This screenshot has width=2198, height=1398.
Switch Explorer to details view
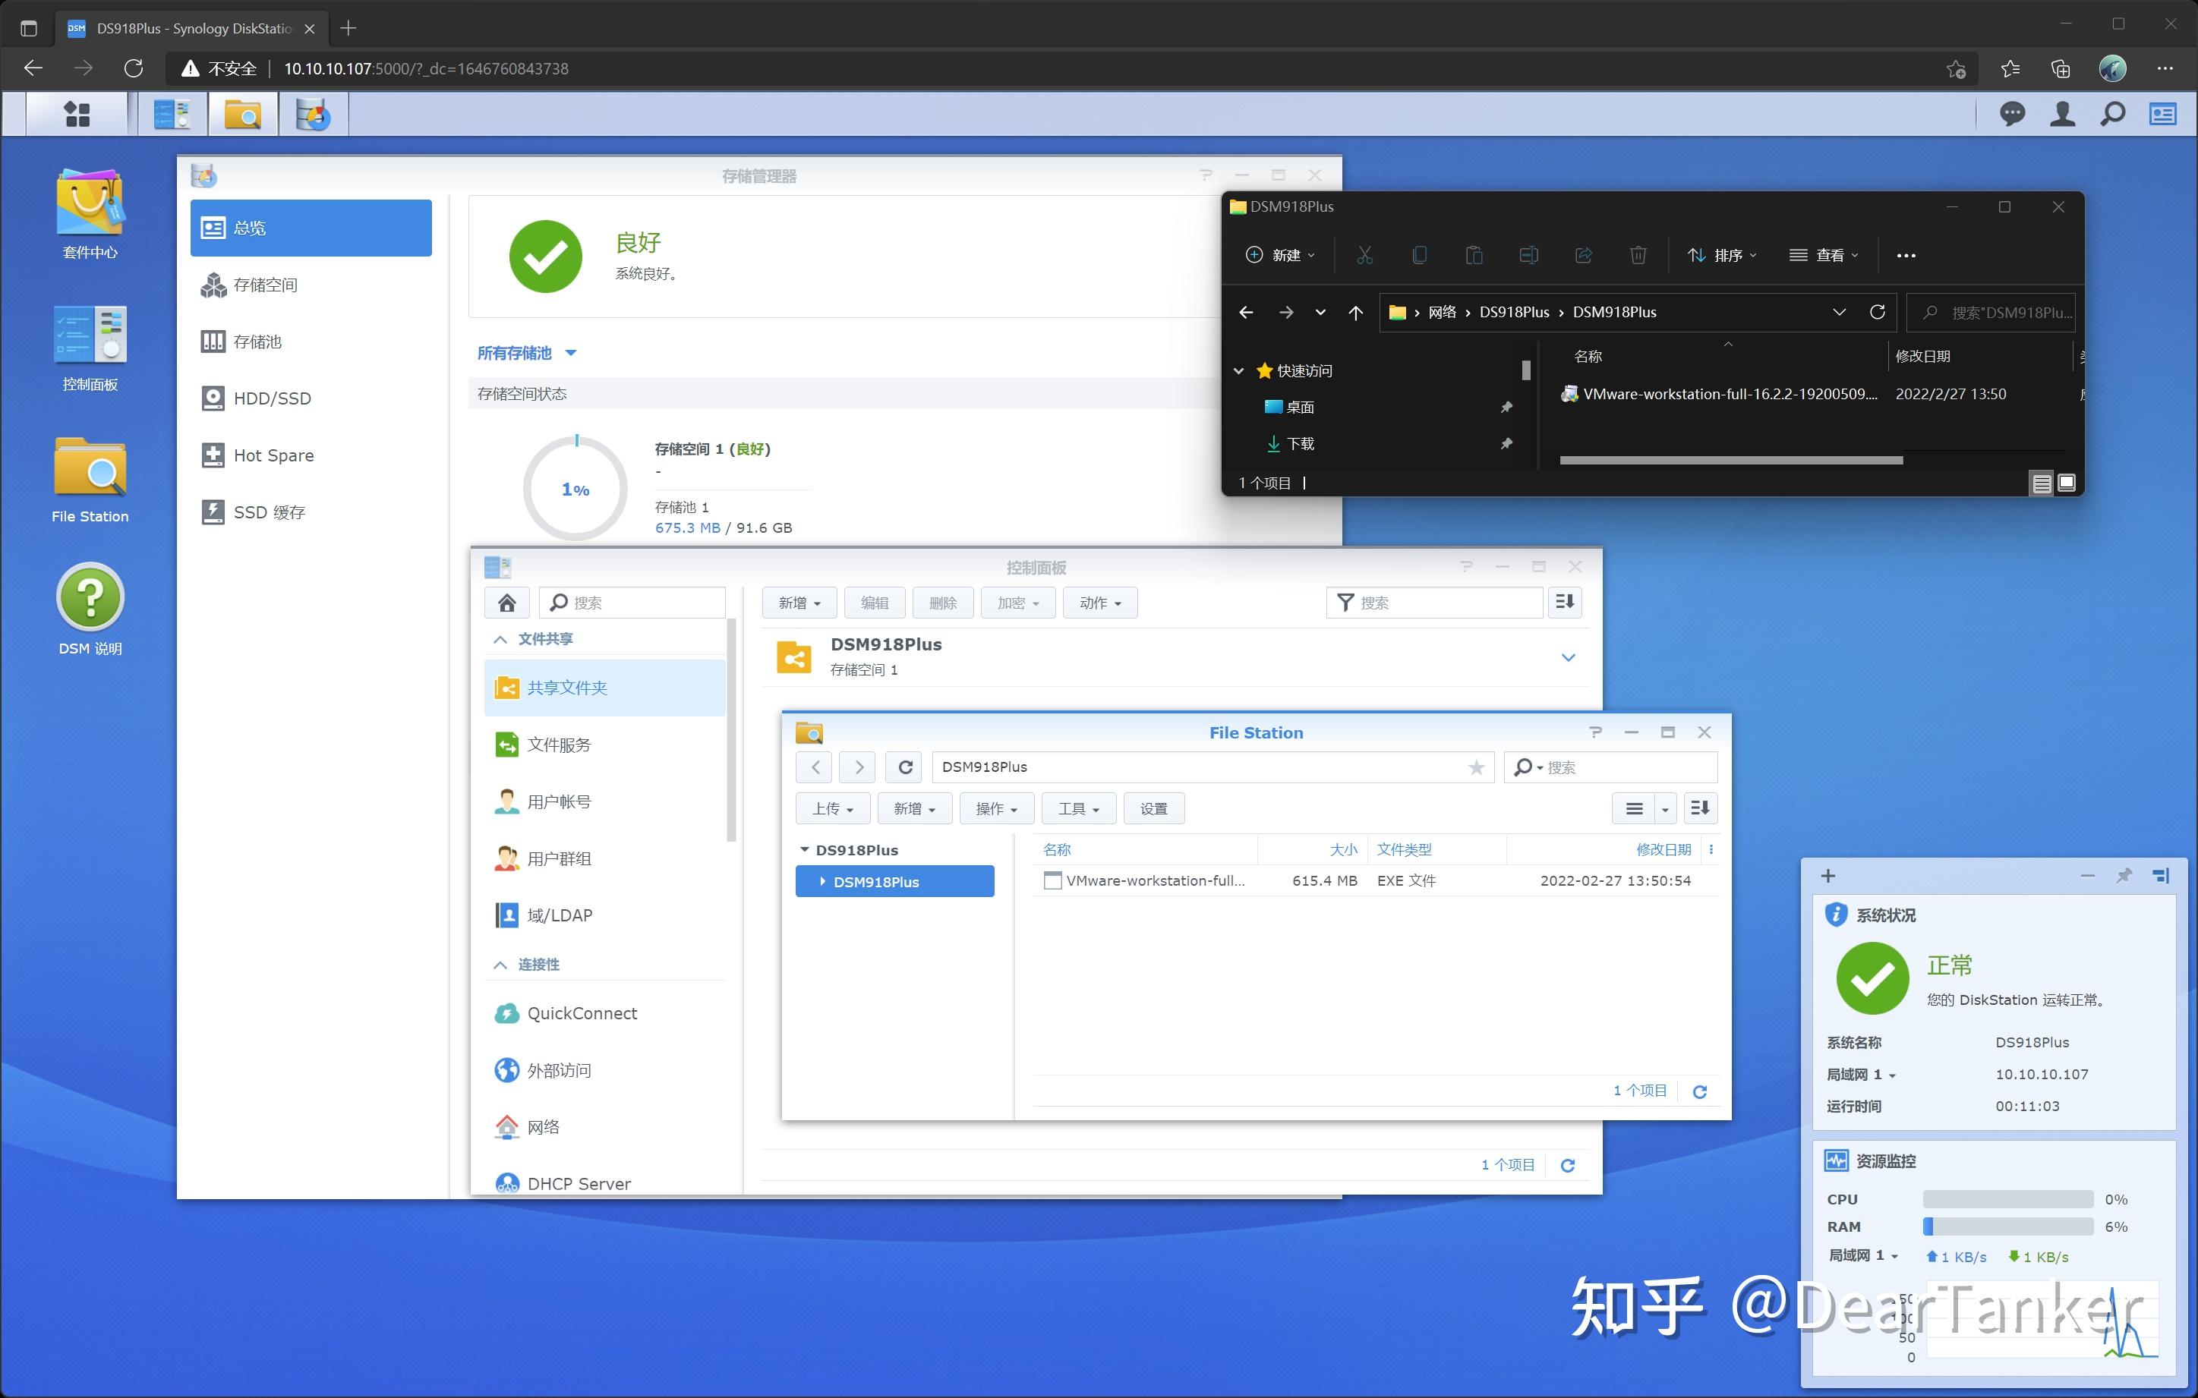point(2042,483)
